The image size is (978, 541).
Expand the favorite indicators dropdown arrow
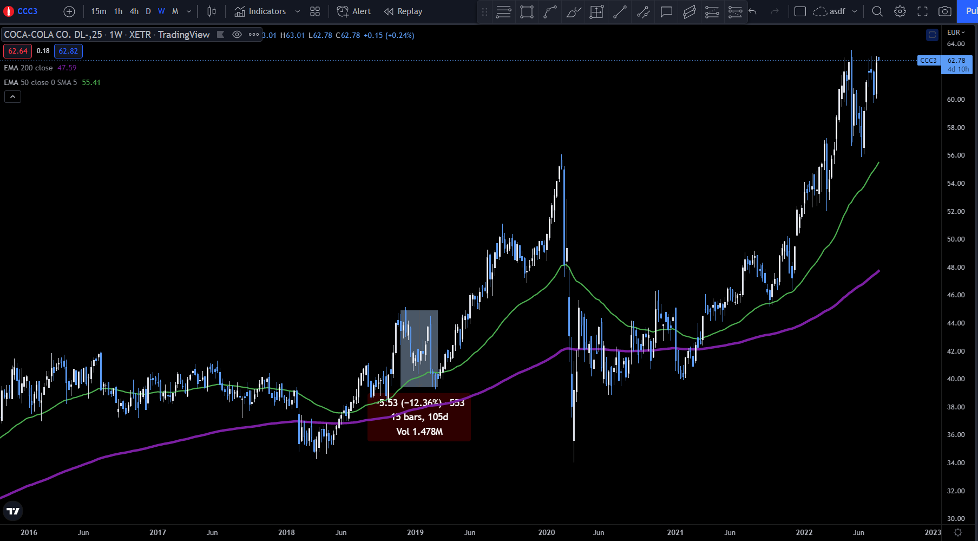[x=298, y=11]
